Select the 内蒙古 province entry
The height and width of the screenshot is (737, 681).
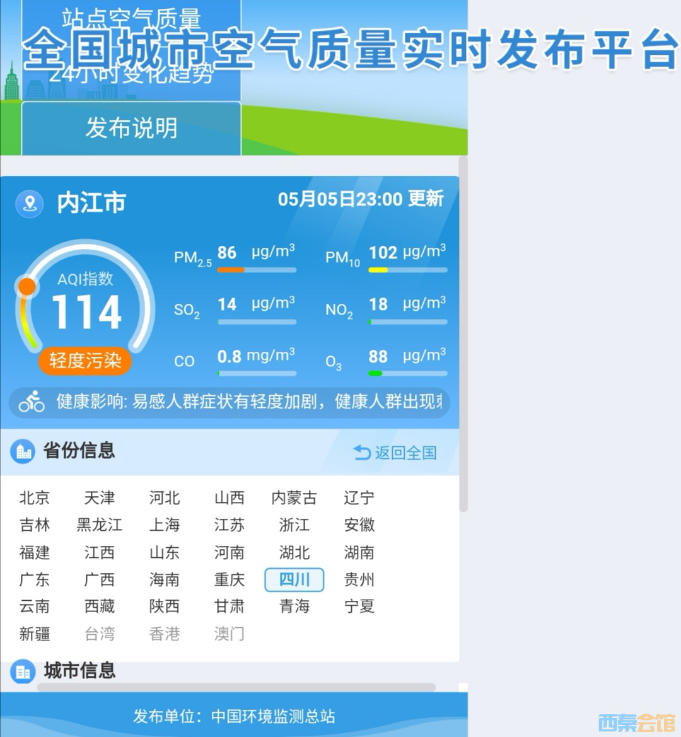294,498
